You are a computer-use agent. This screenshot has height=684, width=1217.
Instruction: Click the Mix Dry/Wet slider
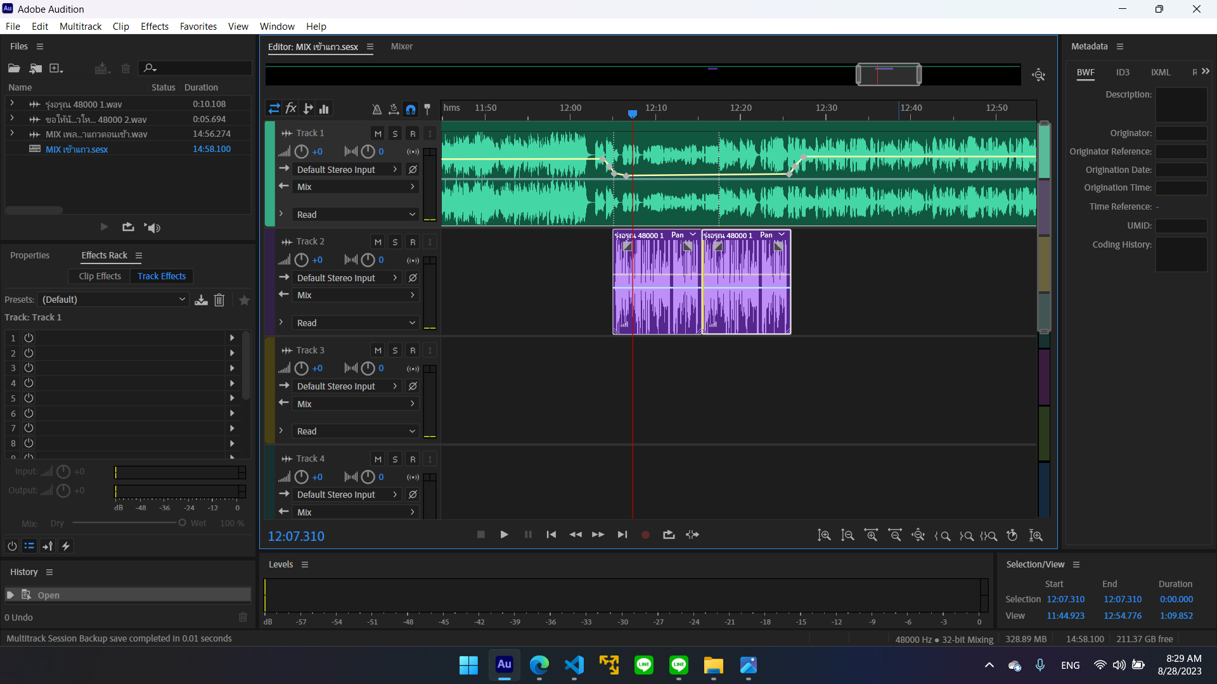pyautogui.click(x=127, y=523)
